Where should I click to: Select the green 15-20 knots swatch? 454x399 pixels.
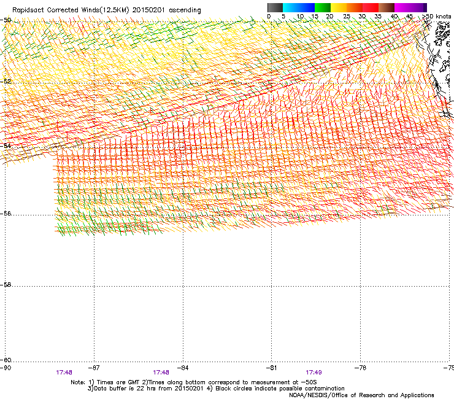coord(323,7)
